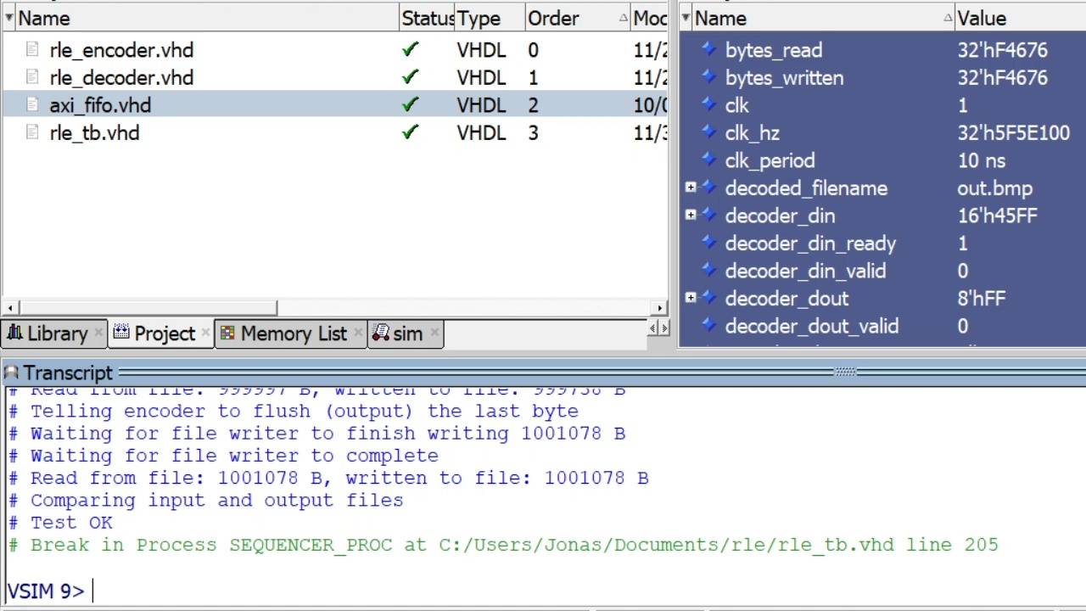
Task: Click the Transcript pane icon
Action: 11,373
